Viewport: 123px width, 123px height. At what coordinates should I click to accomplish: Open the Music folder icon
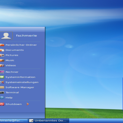click(x=2, y=60)
